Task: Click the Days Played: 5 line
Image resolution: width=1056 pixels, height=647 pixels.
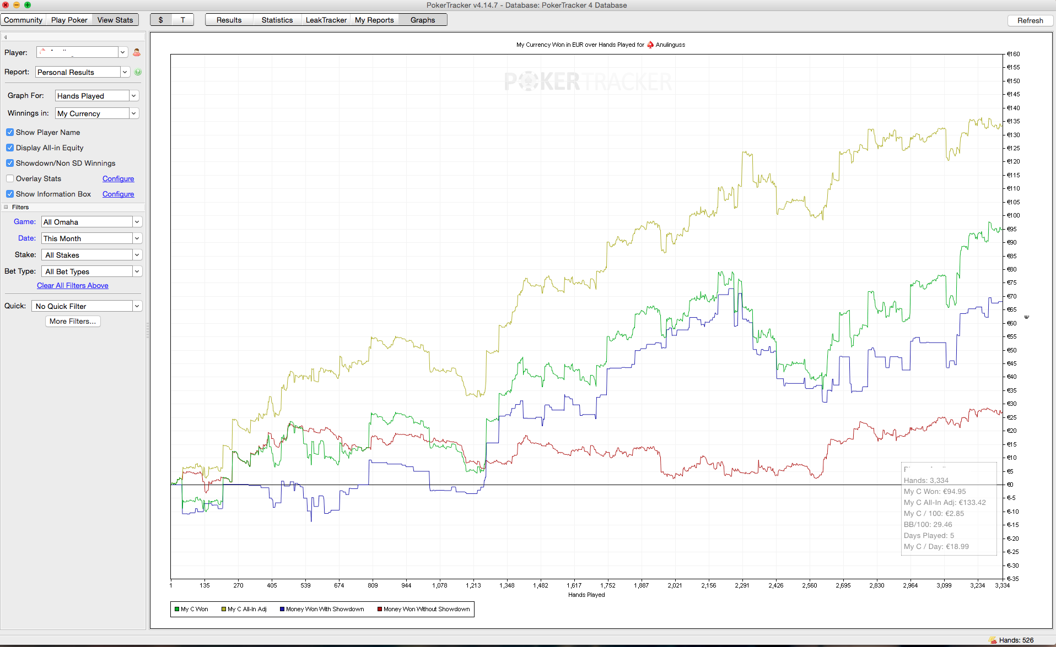Action: [929, 536]
